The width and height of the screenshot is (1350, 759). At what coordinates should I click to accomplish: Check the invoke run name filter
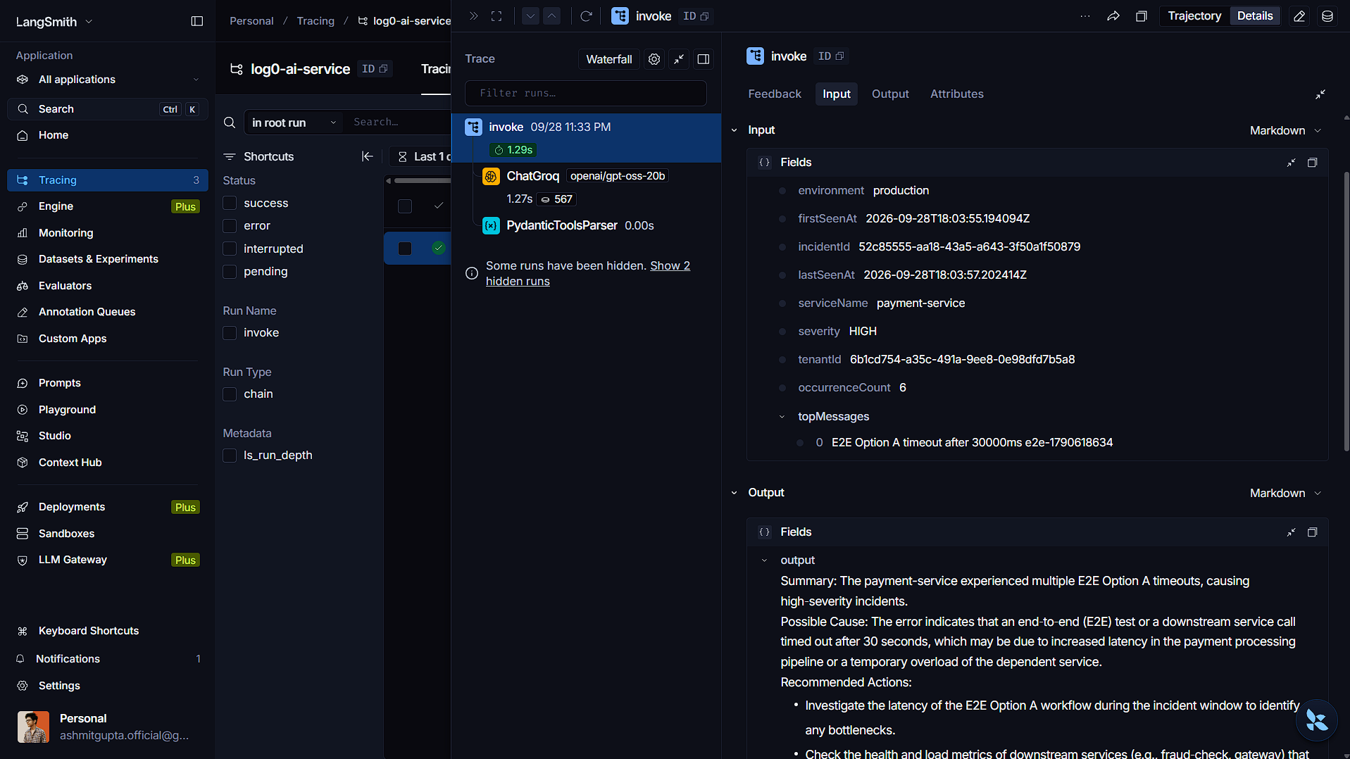230,333
